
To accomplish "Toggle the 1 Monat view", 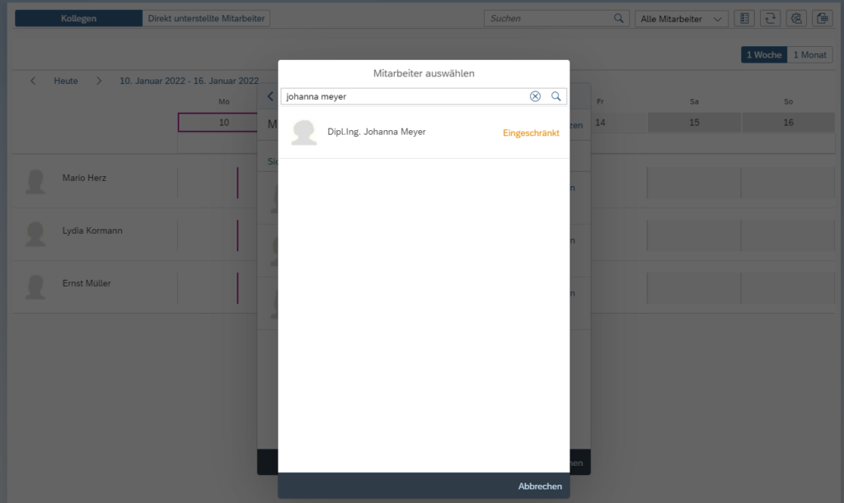I will tap(809, 55).
